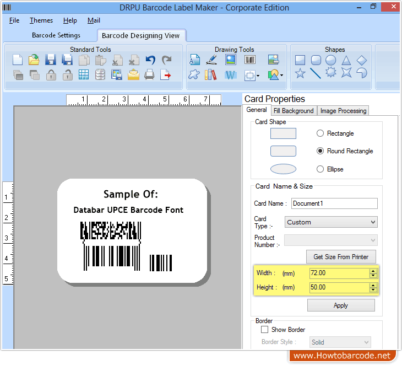Click the image library books icon
The image size is (402, 365).
[210, 75]
